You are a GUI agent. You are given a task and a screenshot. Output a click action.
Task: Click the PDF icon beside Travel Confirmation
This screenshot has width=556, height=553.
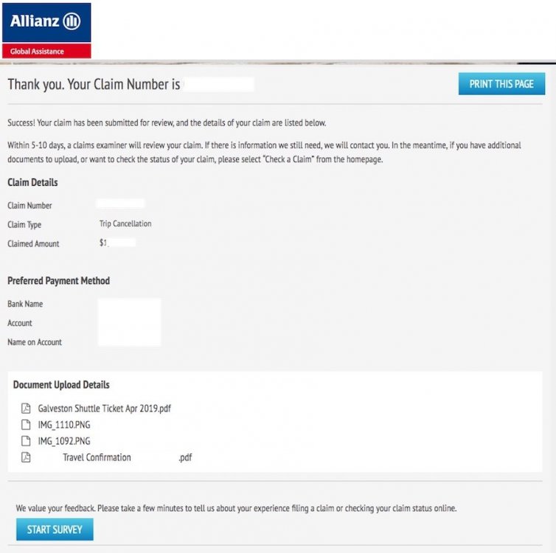click(x=26, y=457)
